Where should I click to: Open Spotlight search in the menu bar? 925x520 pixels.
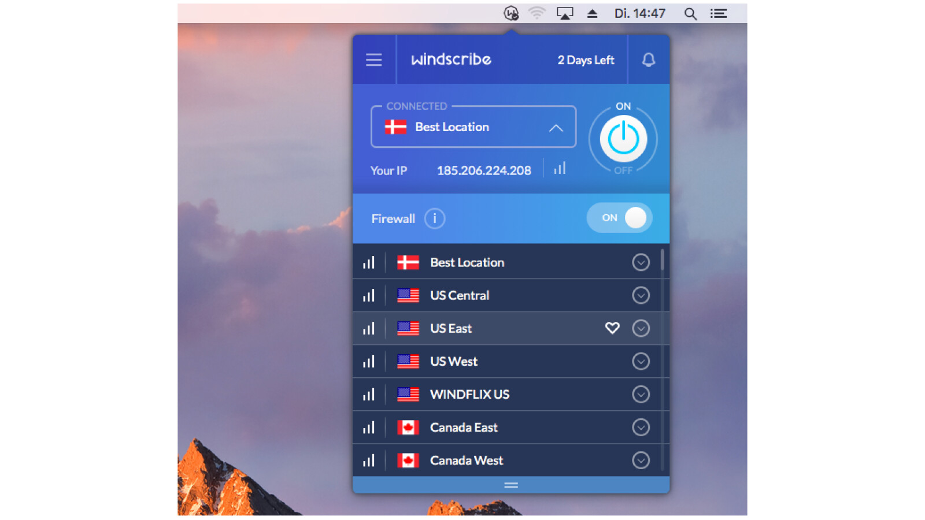tap(690, 13)
